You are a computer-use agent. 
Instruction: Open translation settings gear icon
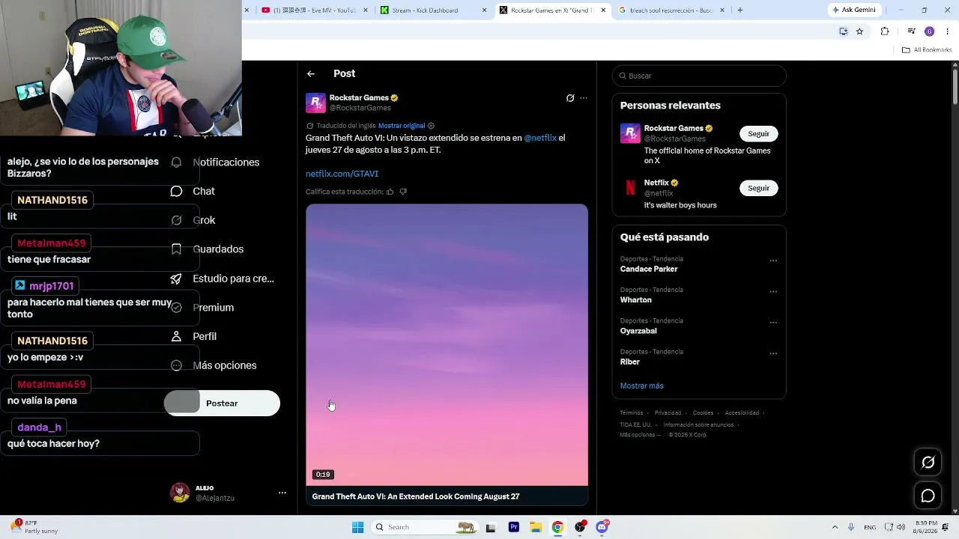pyautogui.click(x=431, y=126)
